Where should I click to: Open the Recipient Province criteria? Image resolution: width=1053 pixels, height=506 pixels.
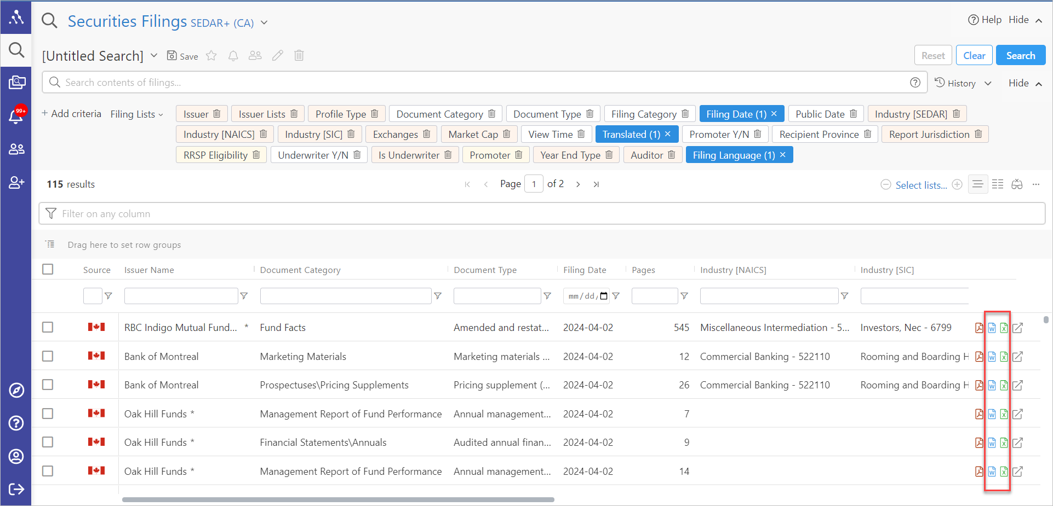[x=819, y=134]
